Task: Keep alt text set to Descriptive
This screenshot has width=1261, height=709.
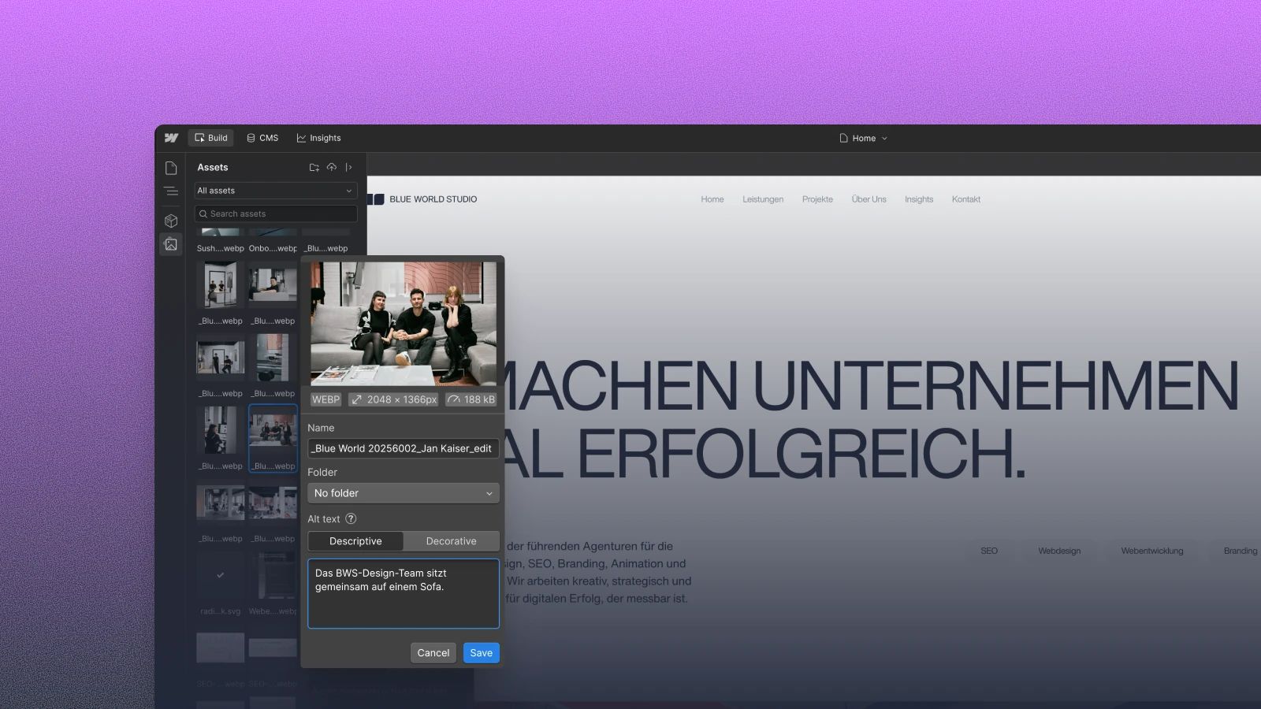Action: (x=355, y=541)
